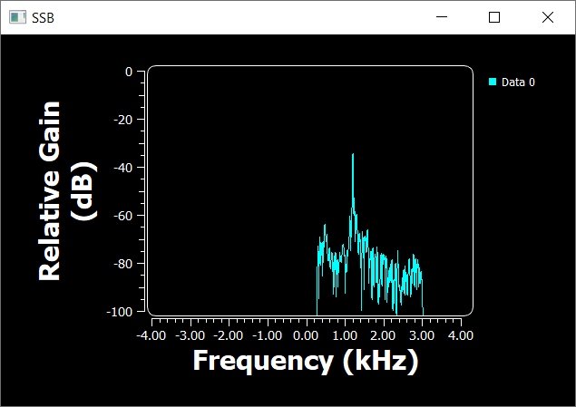Viewport: 576px width, 407px height.
Task: Click the SSB window app icon
Action: pyautogui.click(x=17, y=17)
